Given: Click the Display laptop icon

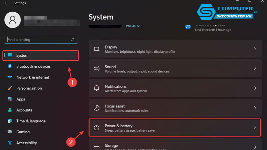Looking at the screenshot, I should point(96,49).
